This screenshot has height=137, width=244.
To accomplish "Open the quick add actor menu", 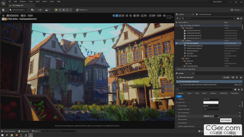I will [33, 10].
